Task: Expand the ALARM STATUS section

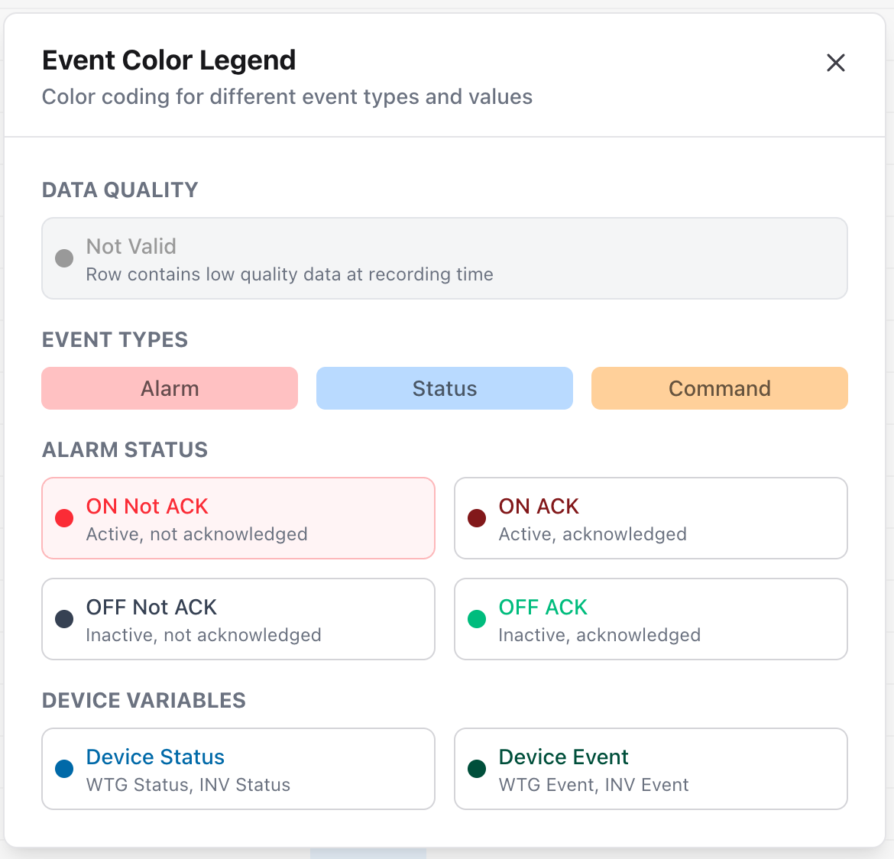Action: [x=125, y=450]
